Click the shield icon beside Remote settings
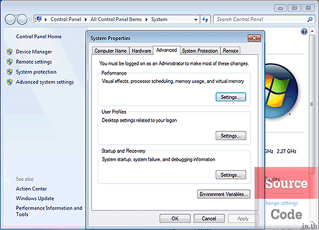The width and height of the screenshot is (319, 230). pos(10,62)
